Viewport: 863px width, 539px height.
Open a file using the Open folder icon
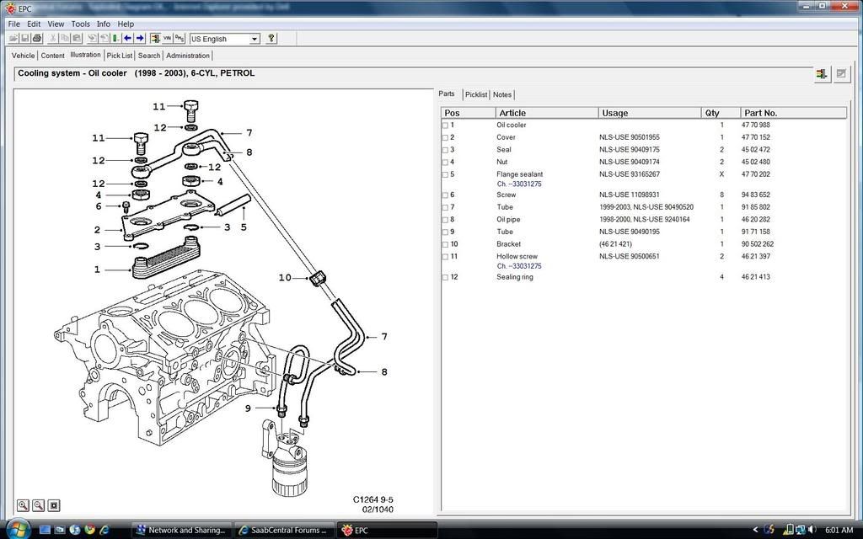pos(13,38)
